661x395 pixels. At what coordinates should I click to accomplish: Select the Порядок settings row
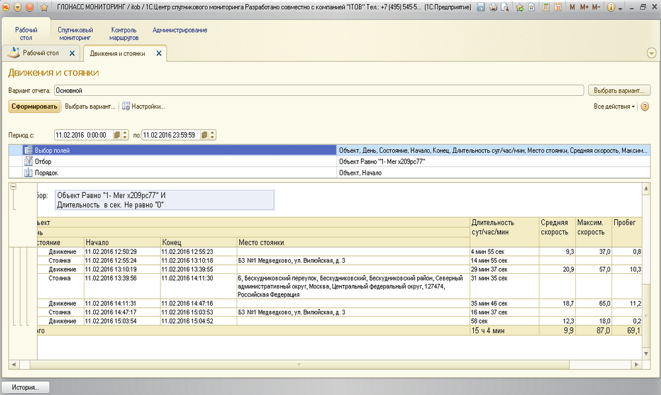[329, 173]
